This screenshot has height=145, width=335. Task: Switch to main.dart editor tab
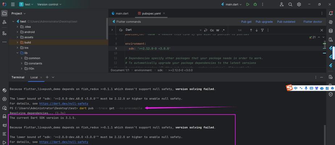[120, 13]
